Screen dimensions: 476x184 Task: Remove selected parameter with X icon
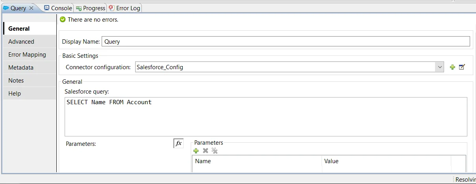coord(205,151)
